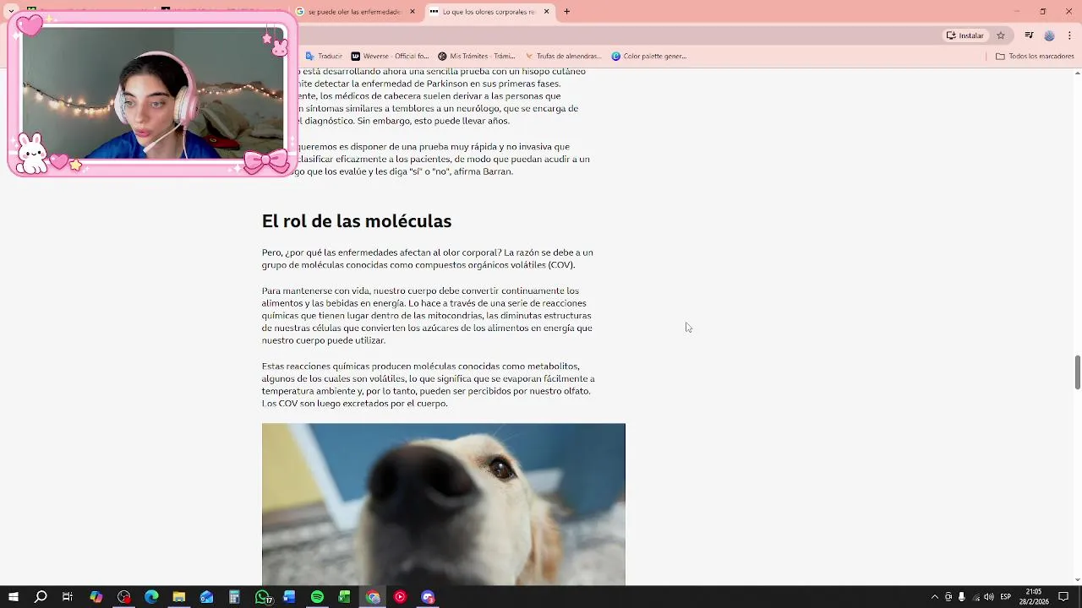Screen dimensions: 1082x608
Task: Open Task View in the taskbar
Action: [x=68, y=597]
